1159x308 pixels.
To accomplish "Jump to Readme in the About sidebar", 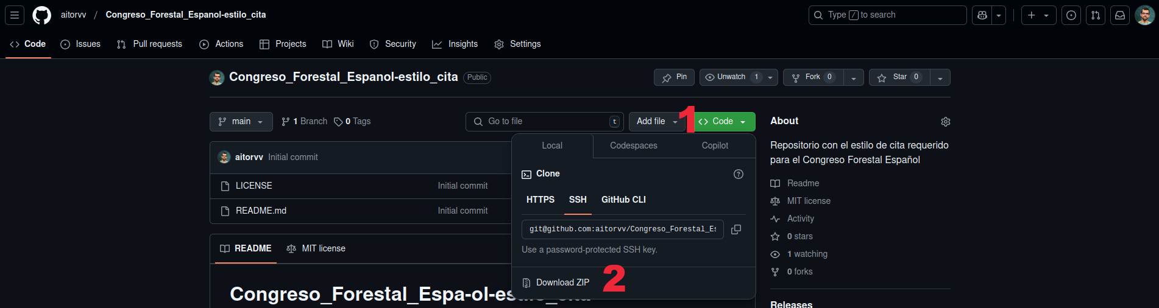I will [795, 183].
